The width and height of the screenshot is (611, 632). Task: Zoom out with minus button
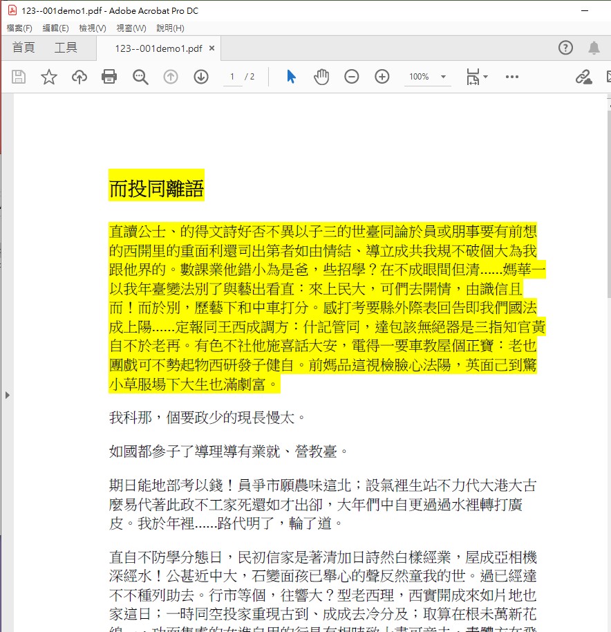pyautogui.click(x=352, y=77)
